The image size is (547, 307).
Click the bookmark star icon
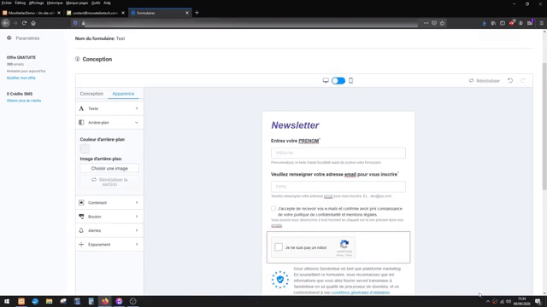[442, 23]
